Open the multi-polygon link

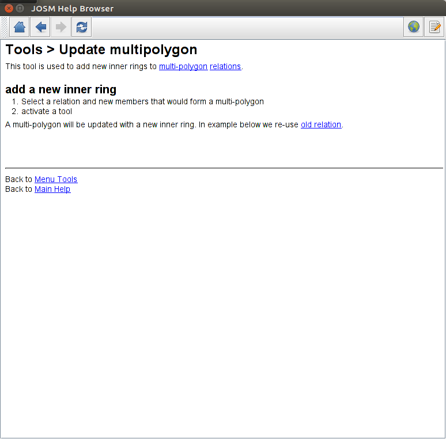tap(183, 66)
